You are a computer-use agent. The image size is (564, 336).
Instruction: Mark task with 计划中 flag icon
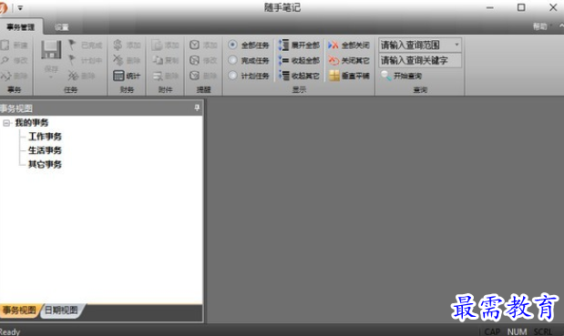(x=72, y=60)
